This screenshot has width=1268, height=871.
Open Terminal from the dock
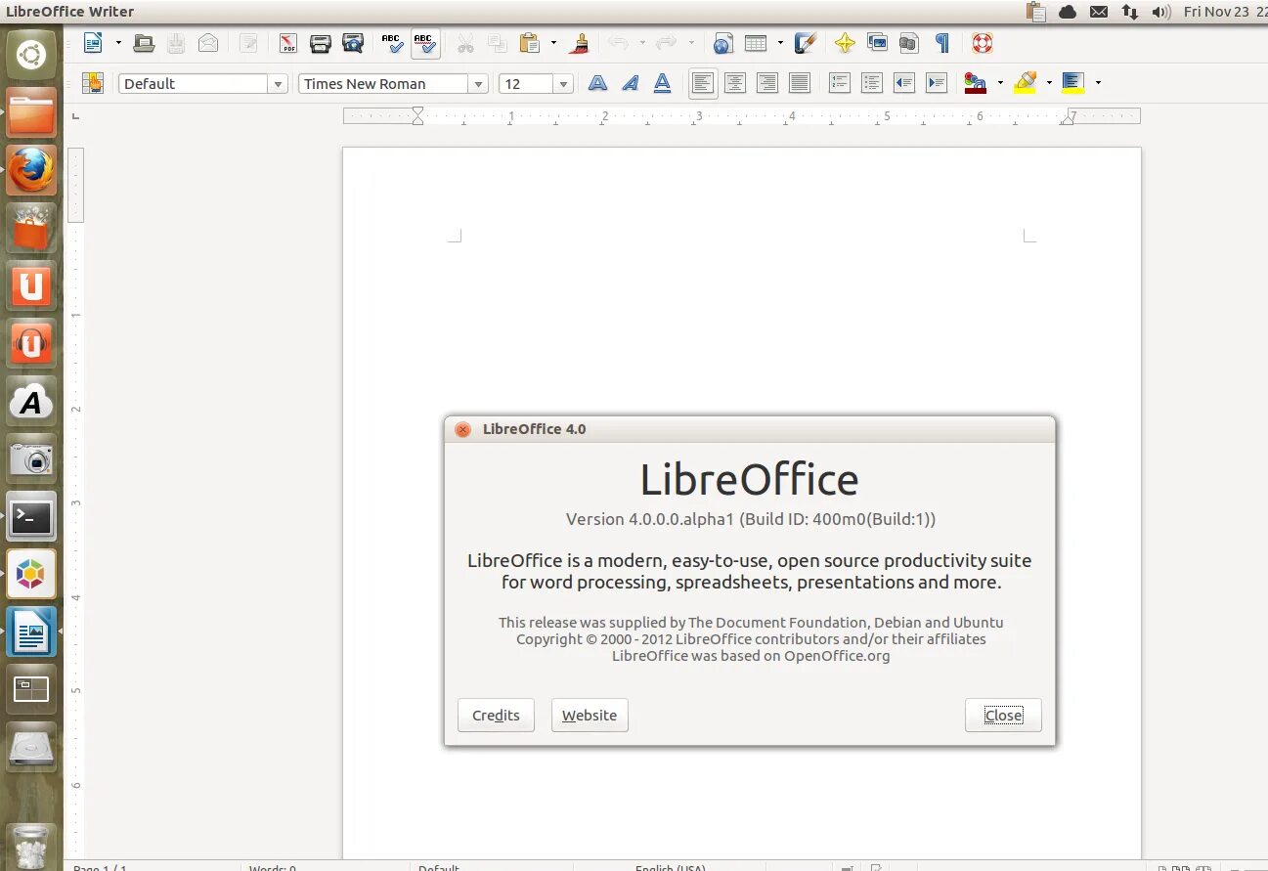tap(31, 516)
